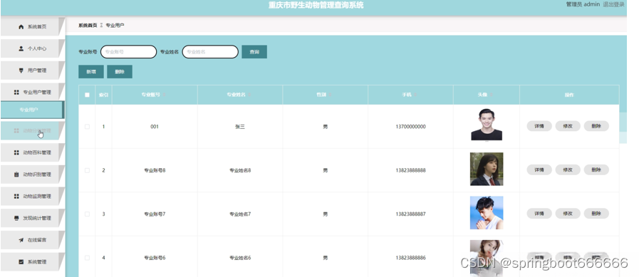The image size is (639, 277).
Task: Click the cell 专业姓名8
Action: coord(240,170)
